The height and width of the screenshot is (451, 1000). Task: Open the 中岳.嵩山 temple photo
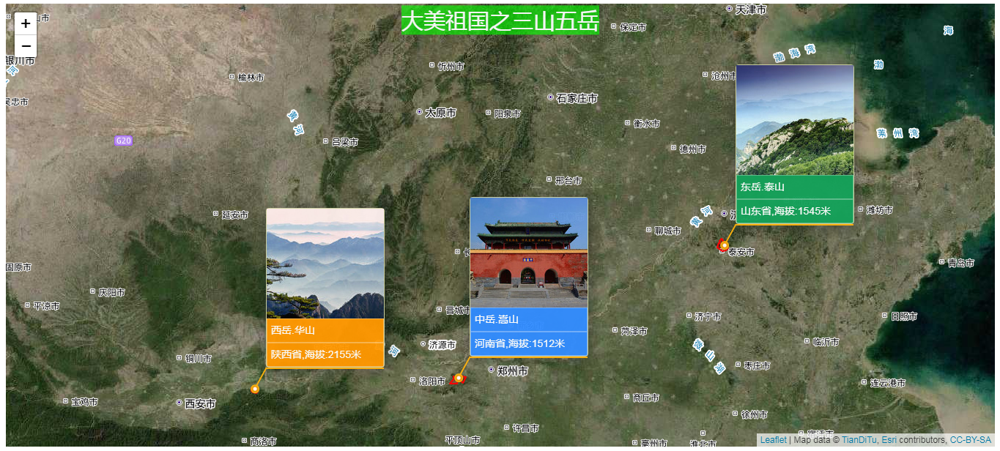pyautogui.click(x=529, y=253)
